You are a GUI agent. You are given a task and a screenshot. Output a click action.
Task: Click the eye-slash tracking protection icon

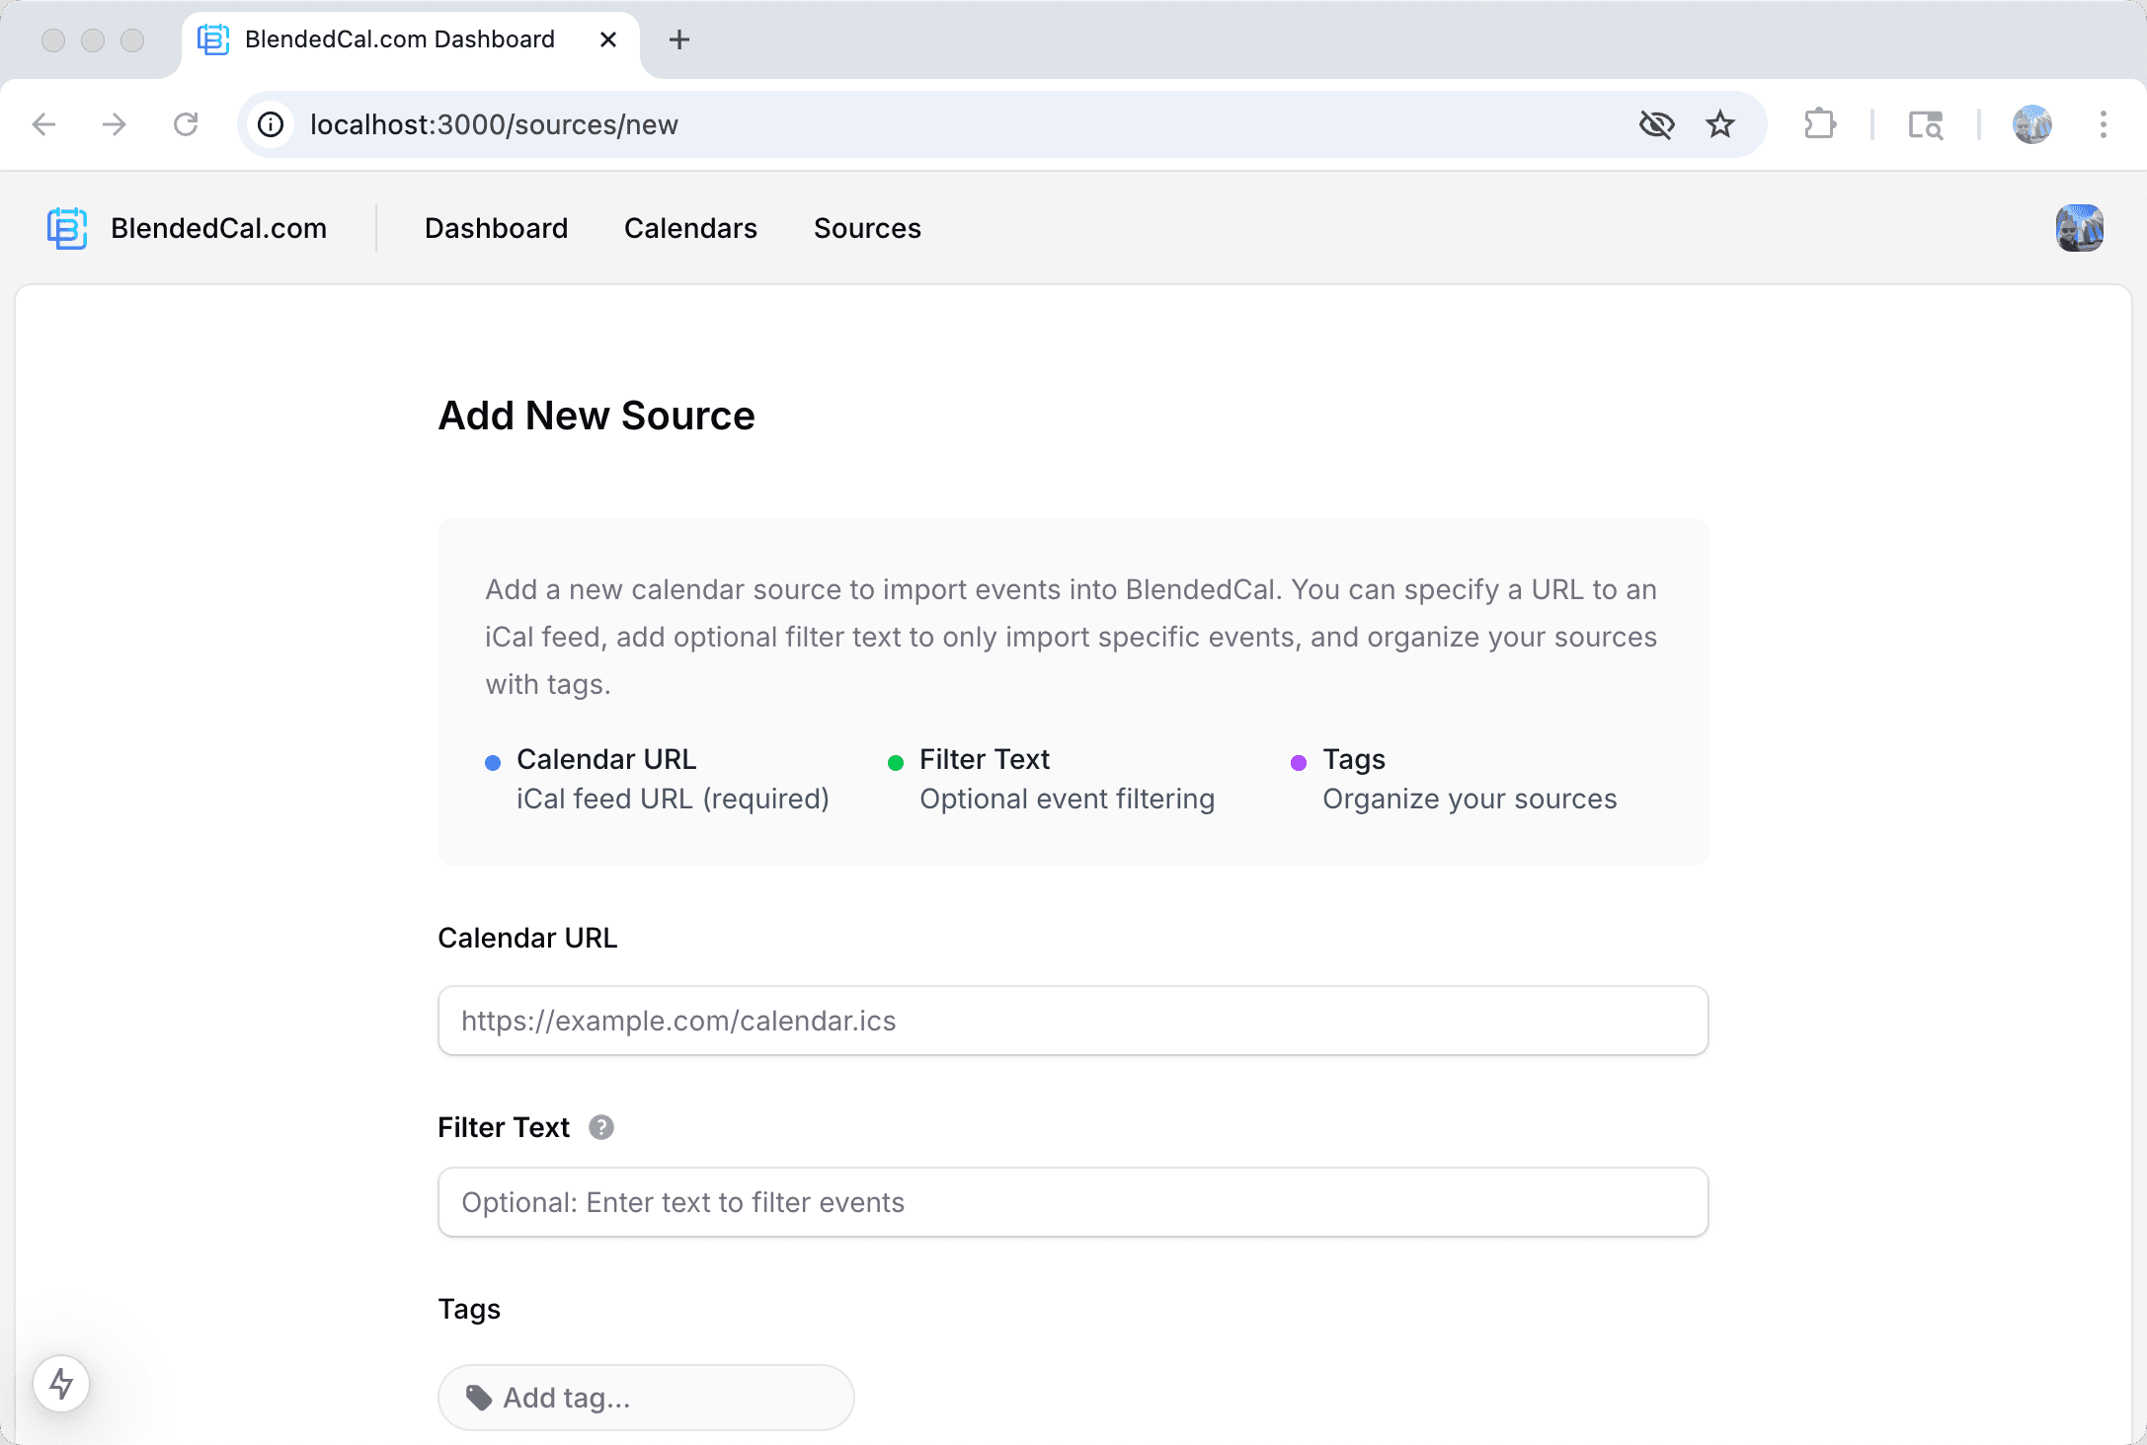(x=1656, y=124)
